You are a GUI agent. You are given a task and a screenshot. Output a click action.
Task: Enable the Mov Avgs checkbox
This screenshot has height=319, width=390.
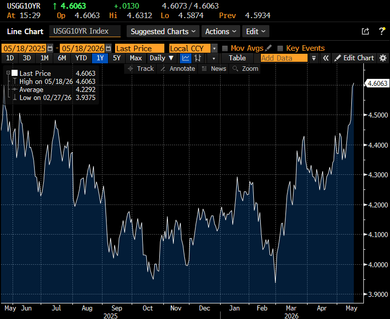click(225, 48)
